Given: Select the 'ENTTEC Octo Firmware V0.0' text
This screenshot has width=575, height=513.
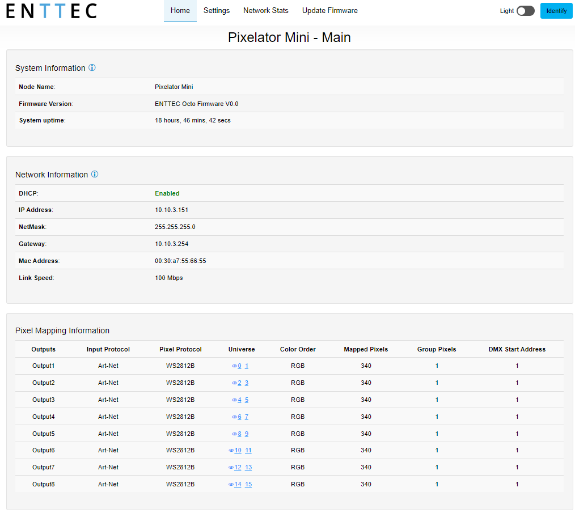Looking at the screenshot, I should pyautogui.click(x=197, y=104).
